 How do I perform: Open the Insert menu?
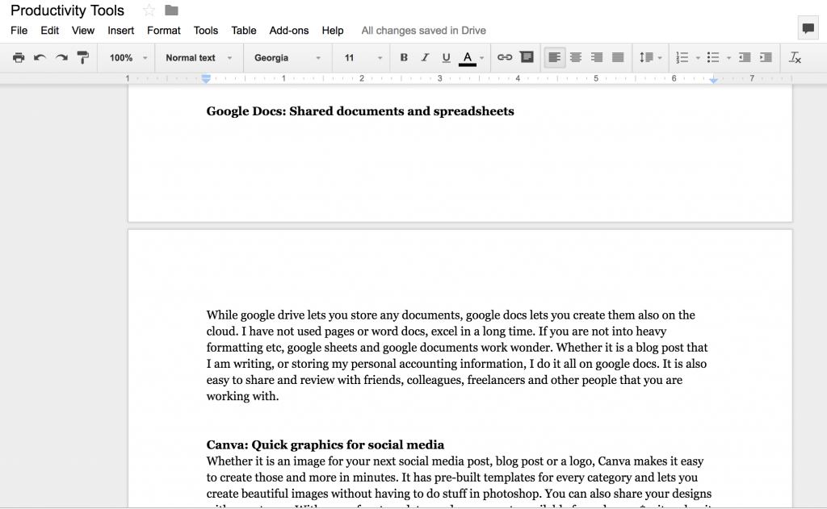click(120, 31)
